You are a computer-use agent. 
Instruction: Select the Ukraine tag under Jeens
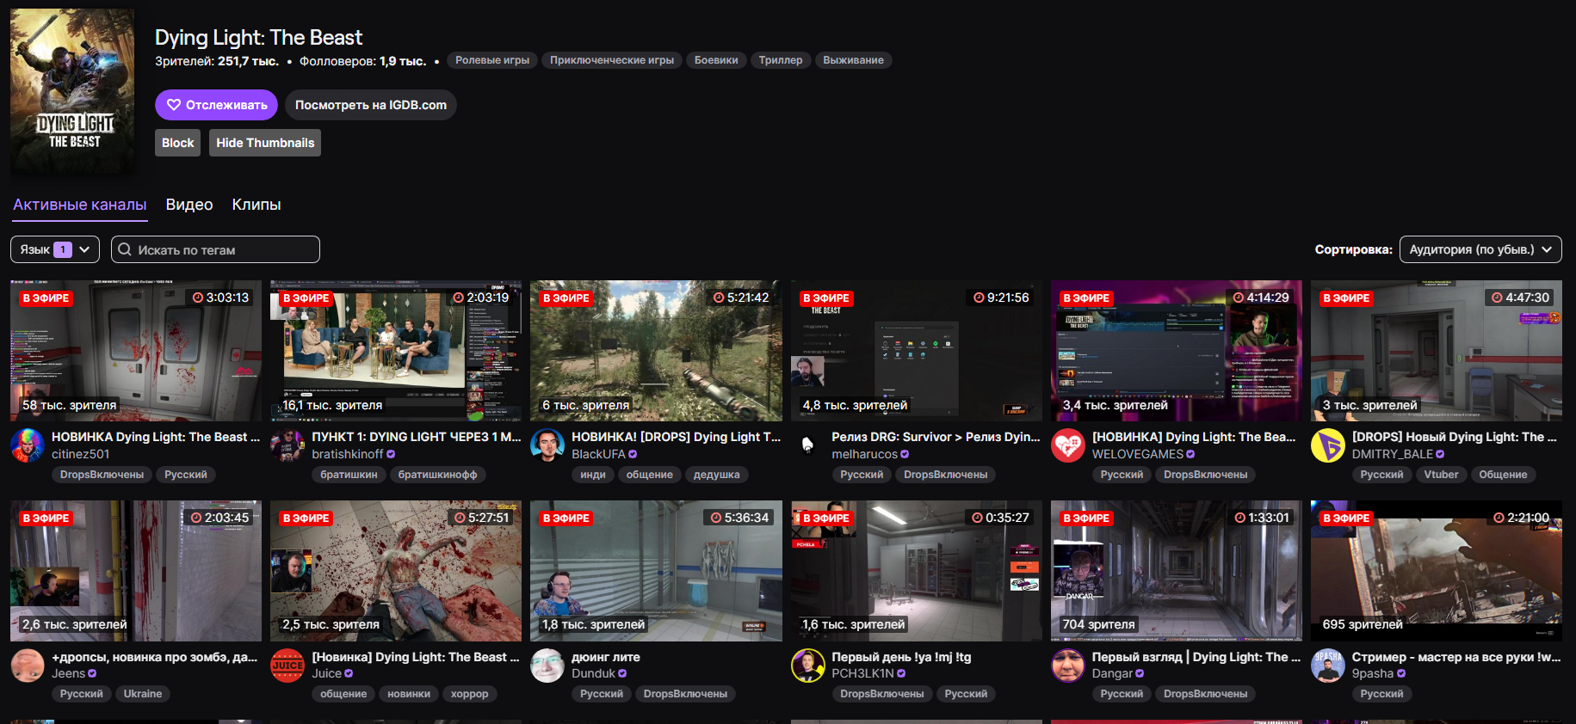[x=142, y=694]
